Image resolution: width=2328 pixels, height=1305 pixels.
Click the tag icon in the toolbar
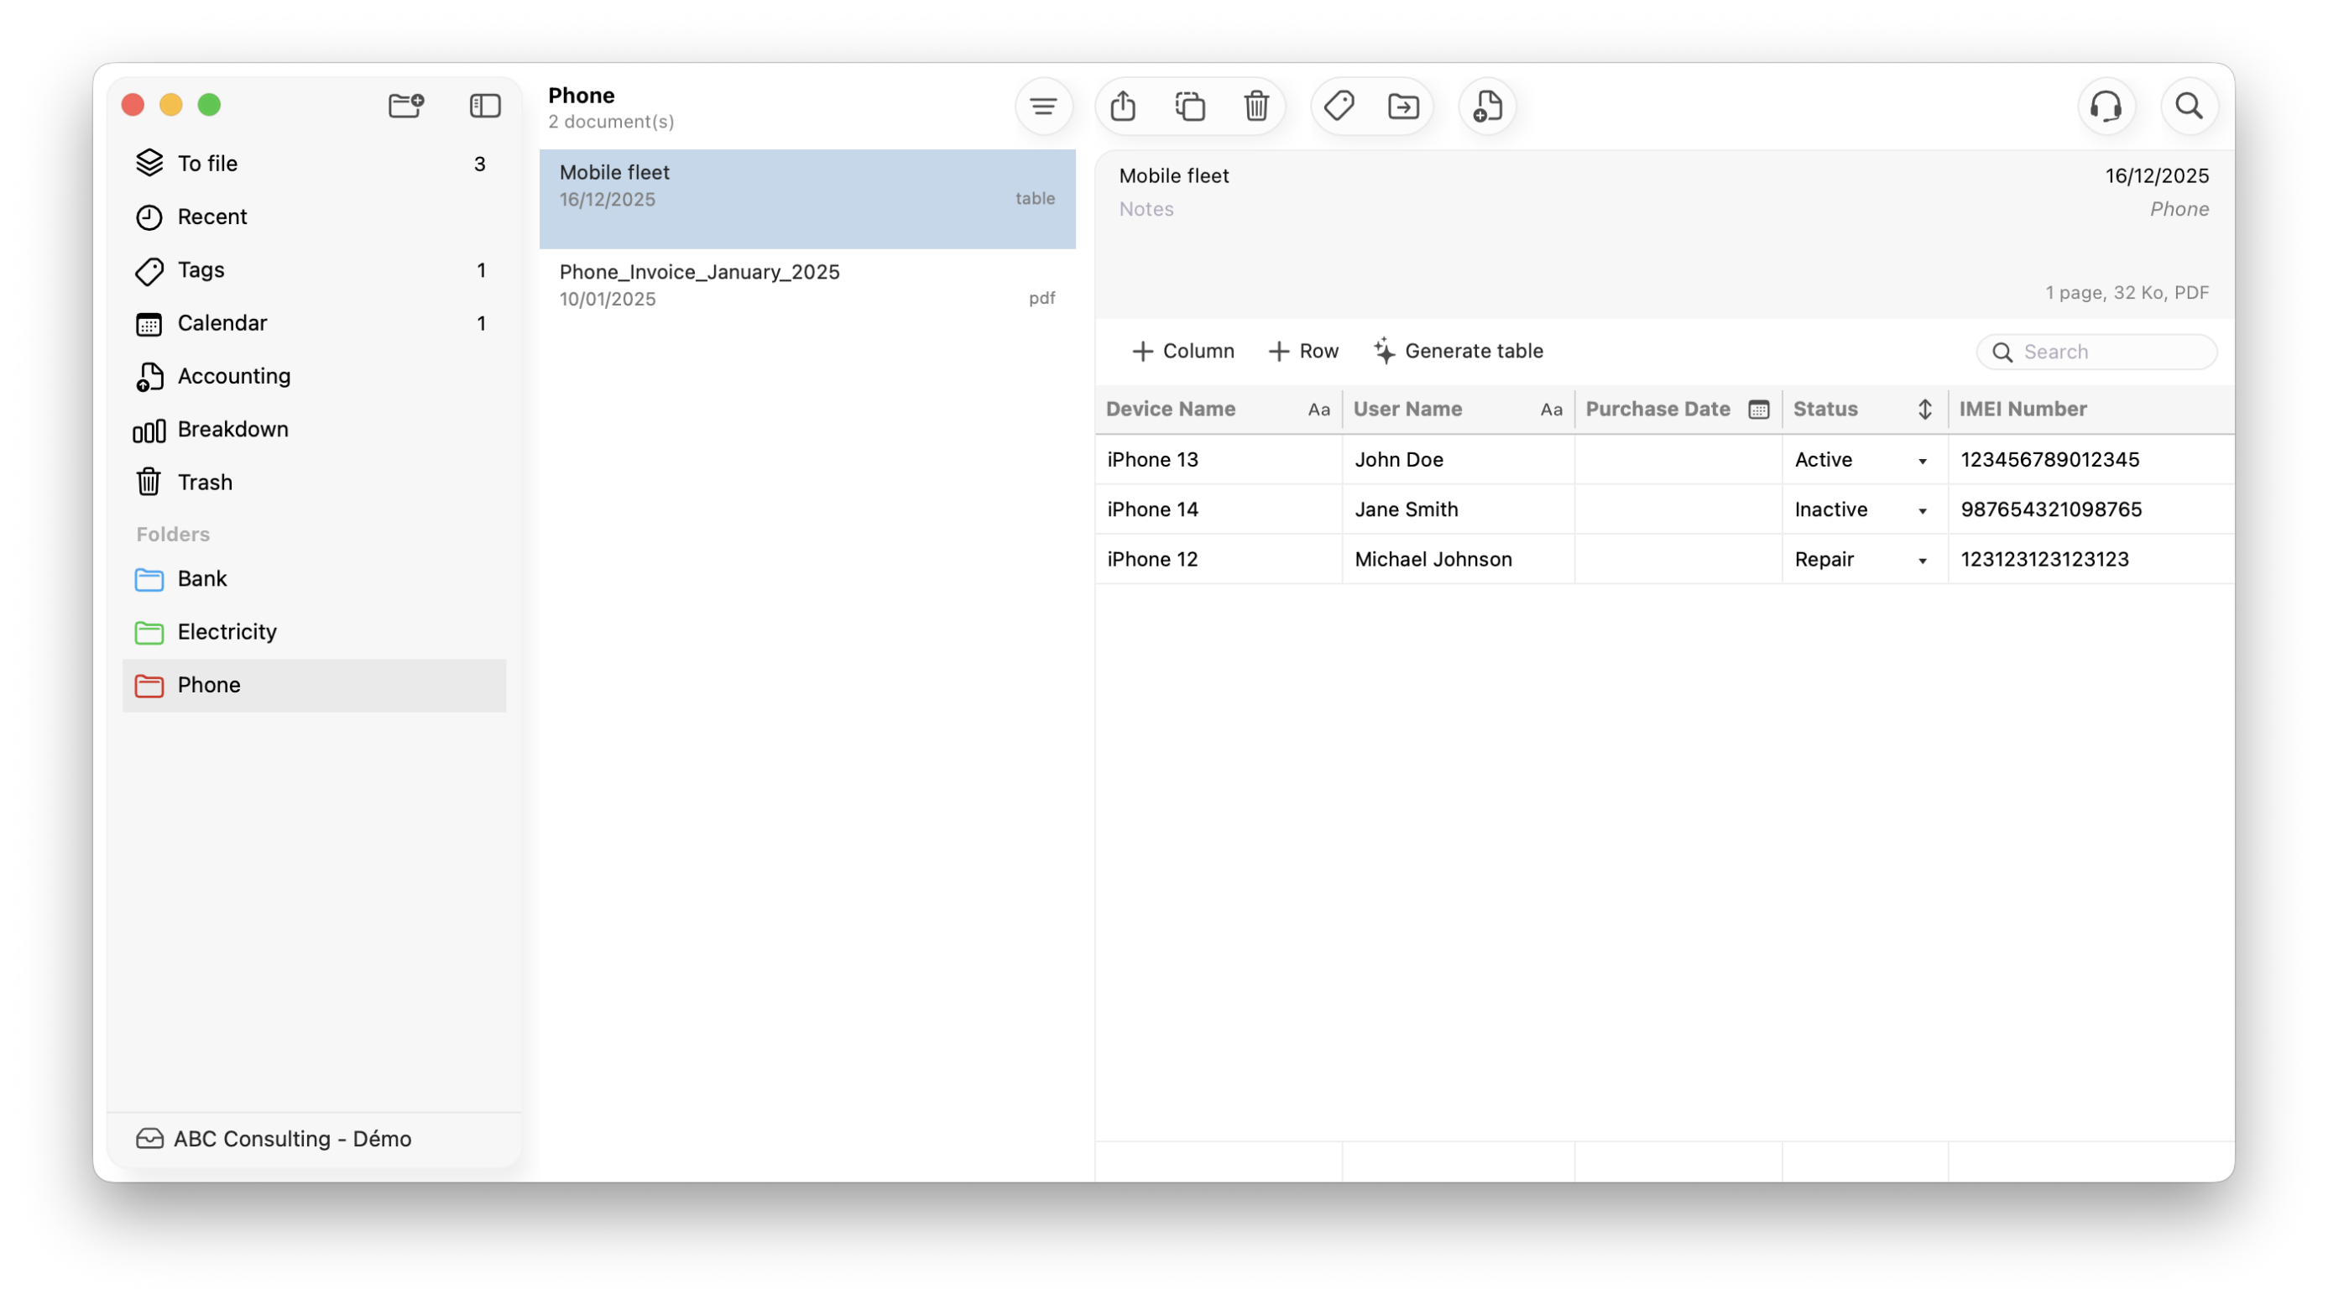point(1339,107)
